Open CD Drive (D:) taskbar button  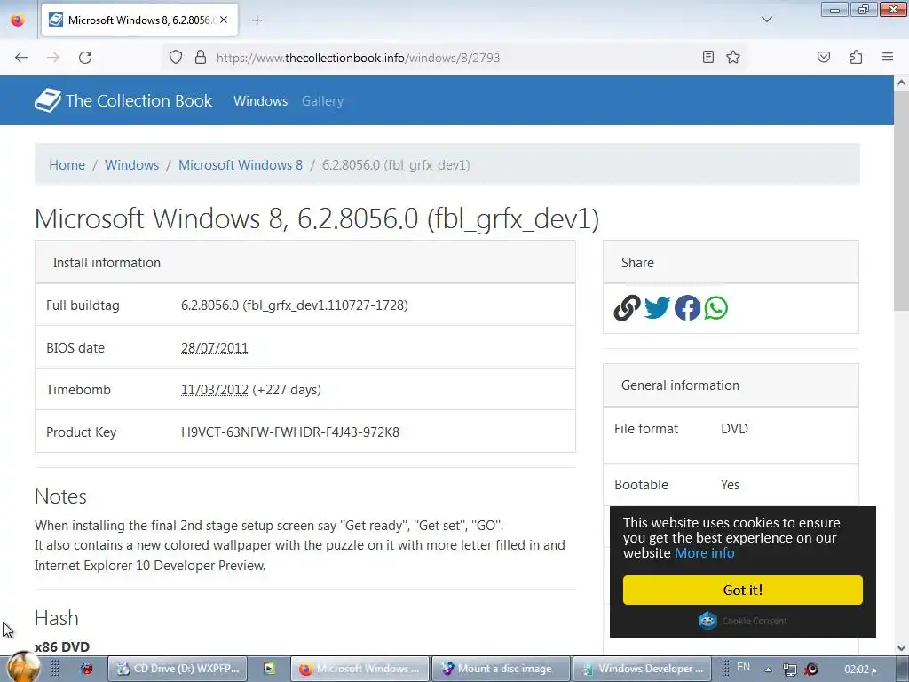click(178, 669)
